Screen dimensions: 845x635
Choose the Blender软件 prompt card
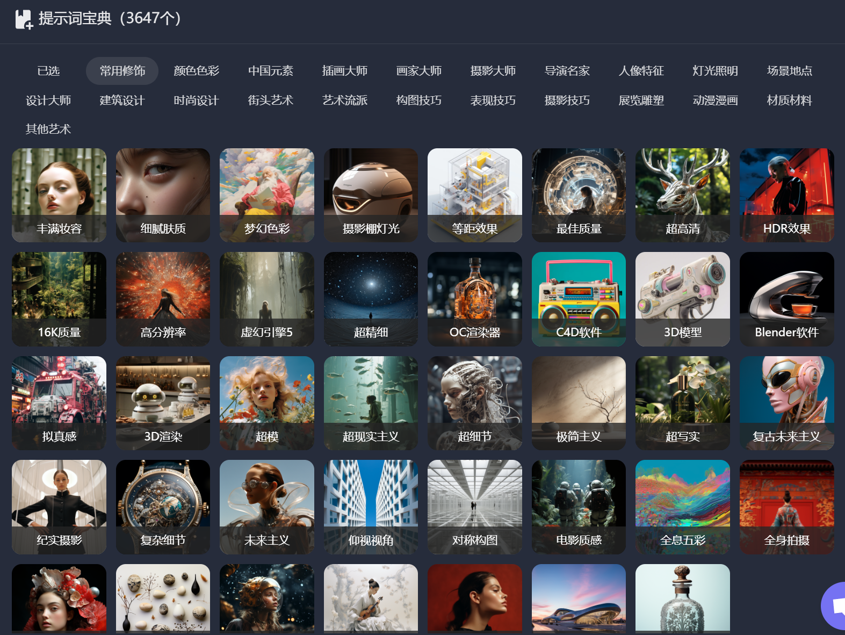point(786,299)
